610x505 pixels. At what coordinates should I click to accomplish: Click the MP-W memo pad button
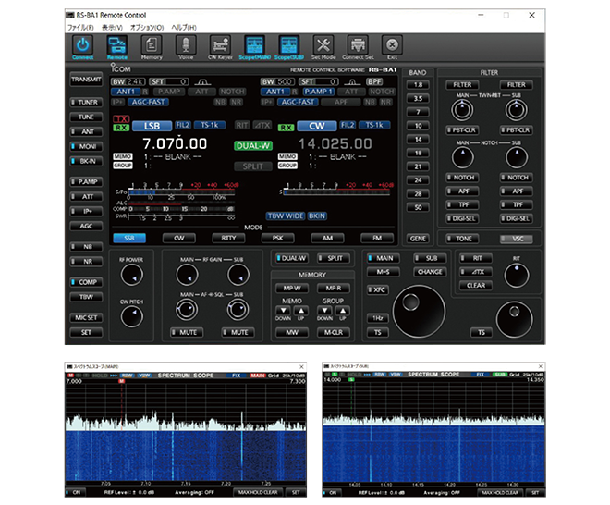click(292, 289)
